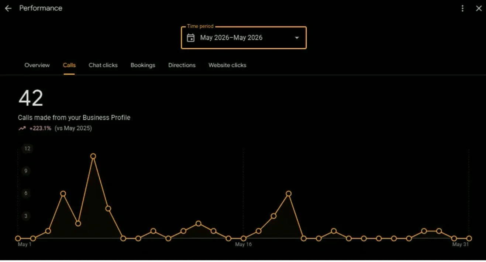
Task: Click the +223.1% change value
Action: pyautogui.click(x=40, y=128)
